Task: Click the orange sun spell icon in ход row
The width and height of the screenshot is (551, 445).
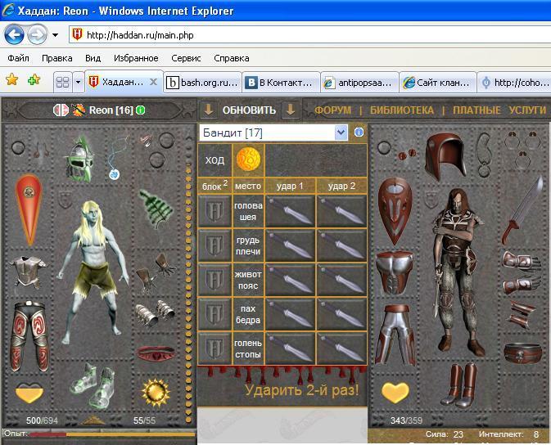Action: point(248,160)
